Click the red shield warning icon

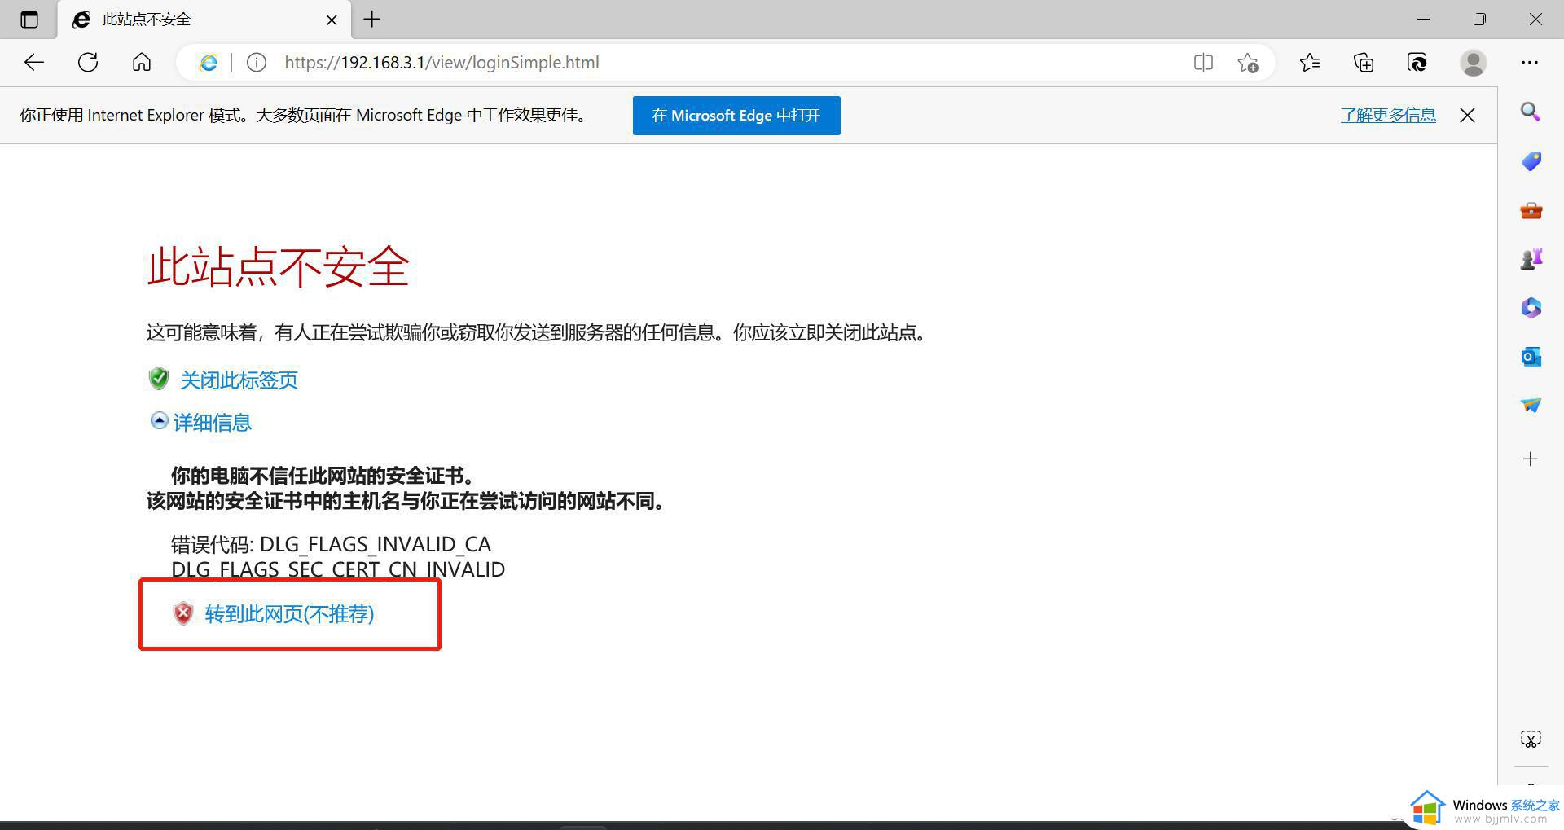click(x=183, y=613)
